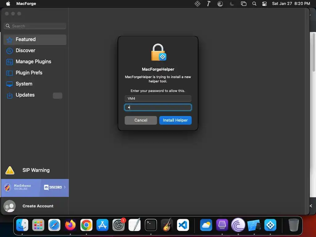Open the blue blueprint app in Dock
This screenshot has height=237, width=316.
pyautogui.click(x=254, y=225)
